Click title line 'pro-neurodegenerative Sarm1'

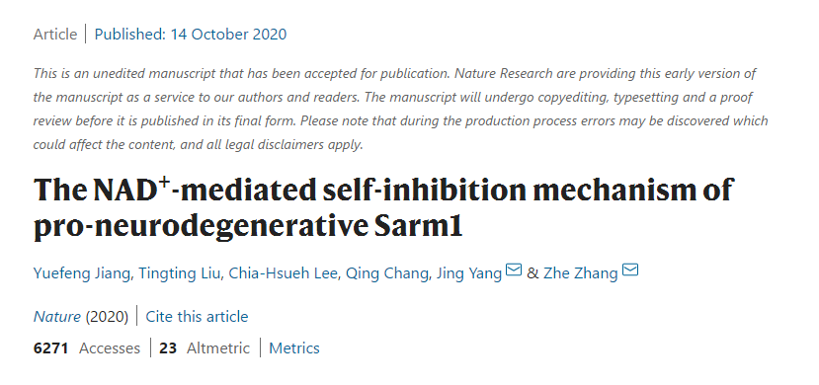click(x=248, y=226)
